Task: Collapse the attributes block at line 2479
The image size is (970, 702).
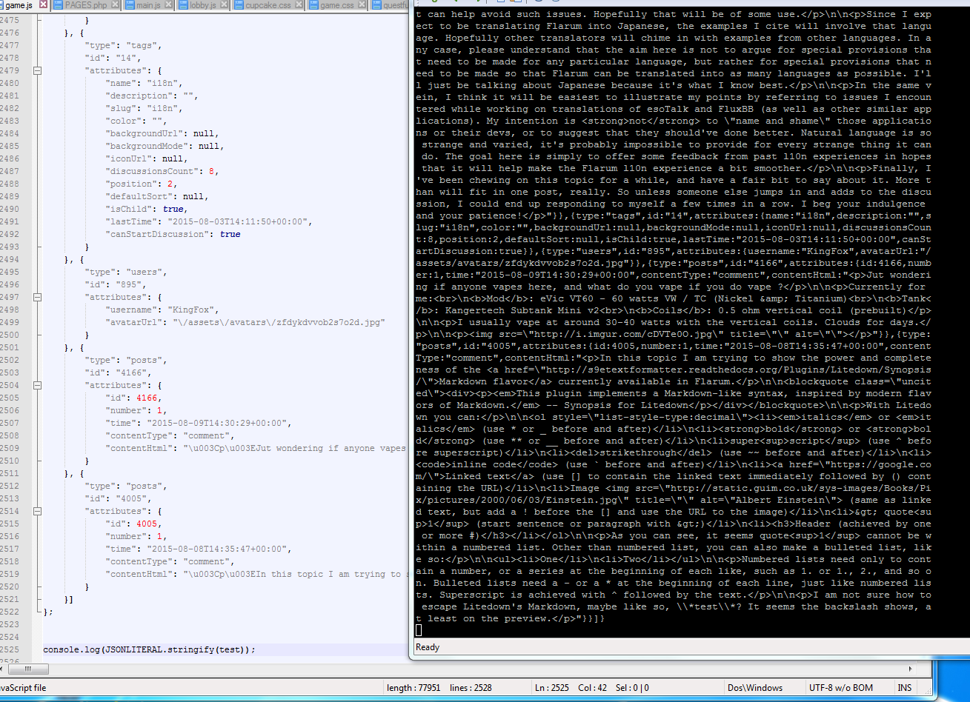Action: pos(37,71)
